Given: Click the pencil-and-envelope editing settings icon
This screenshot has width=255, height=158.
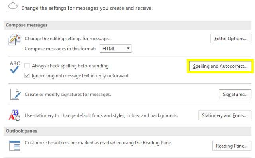Looking at the screenshot, I should click(x=14, y=39).
